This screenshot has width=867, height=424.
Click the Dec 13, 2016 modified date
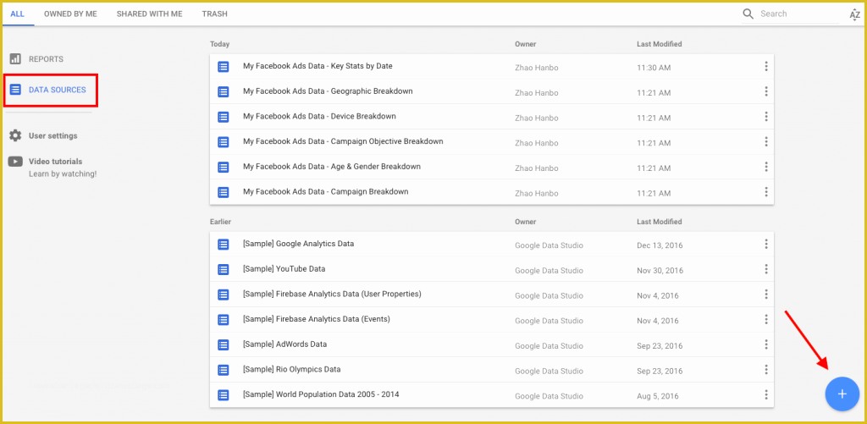[x=660, y=245]
